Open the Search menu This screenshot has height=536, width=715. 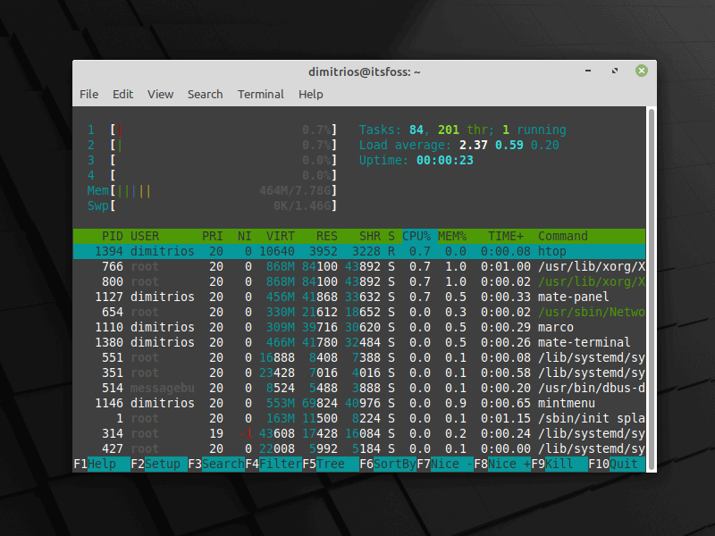[x=205, y=94]
